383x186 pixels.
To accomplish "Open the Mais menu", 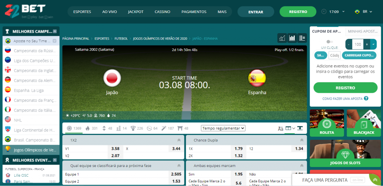I will [x=222, y=12].
